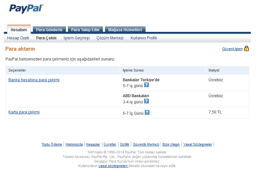This screenshot has width=268, height=183.
Task: Switch to the Para Gönderin tab
Action: pyautogui.click(x=49, y=30)
